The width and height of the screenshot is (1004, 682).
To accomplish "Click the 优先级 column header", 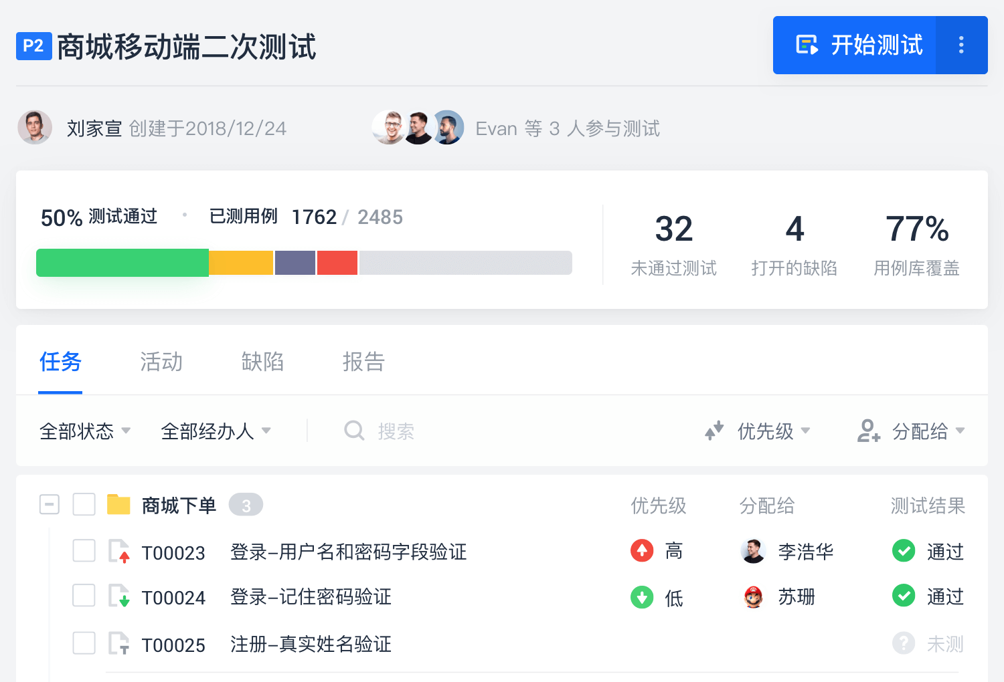I will coord(659,505).
